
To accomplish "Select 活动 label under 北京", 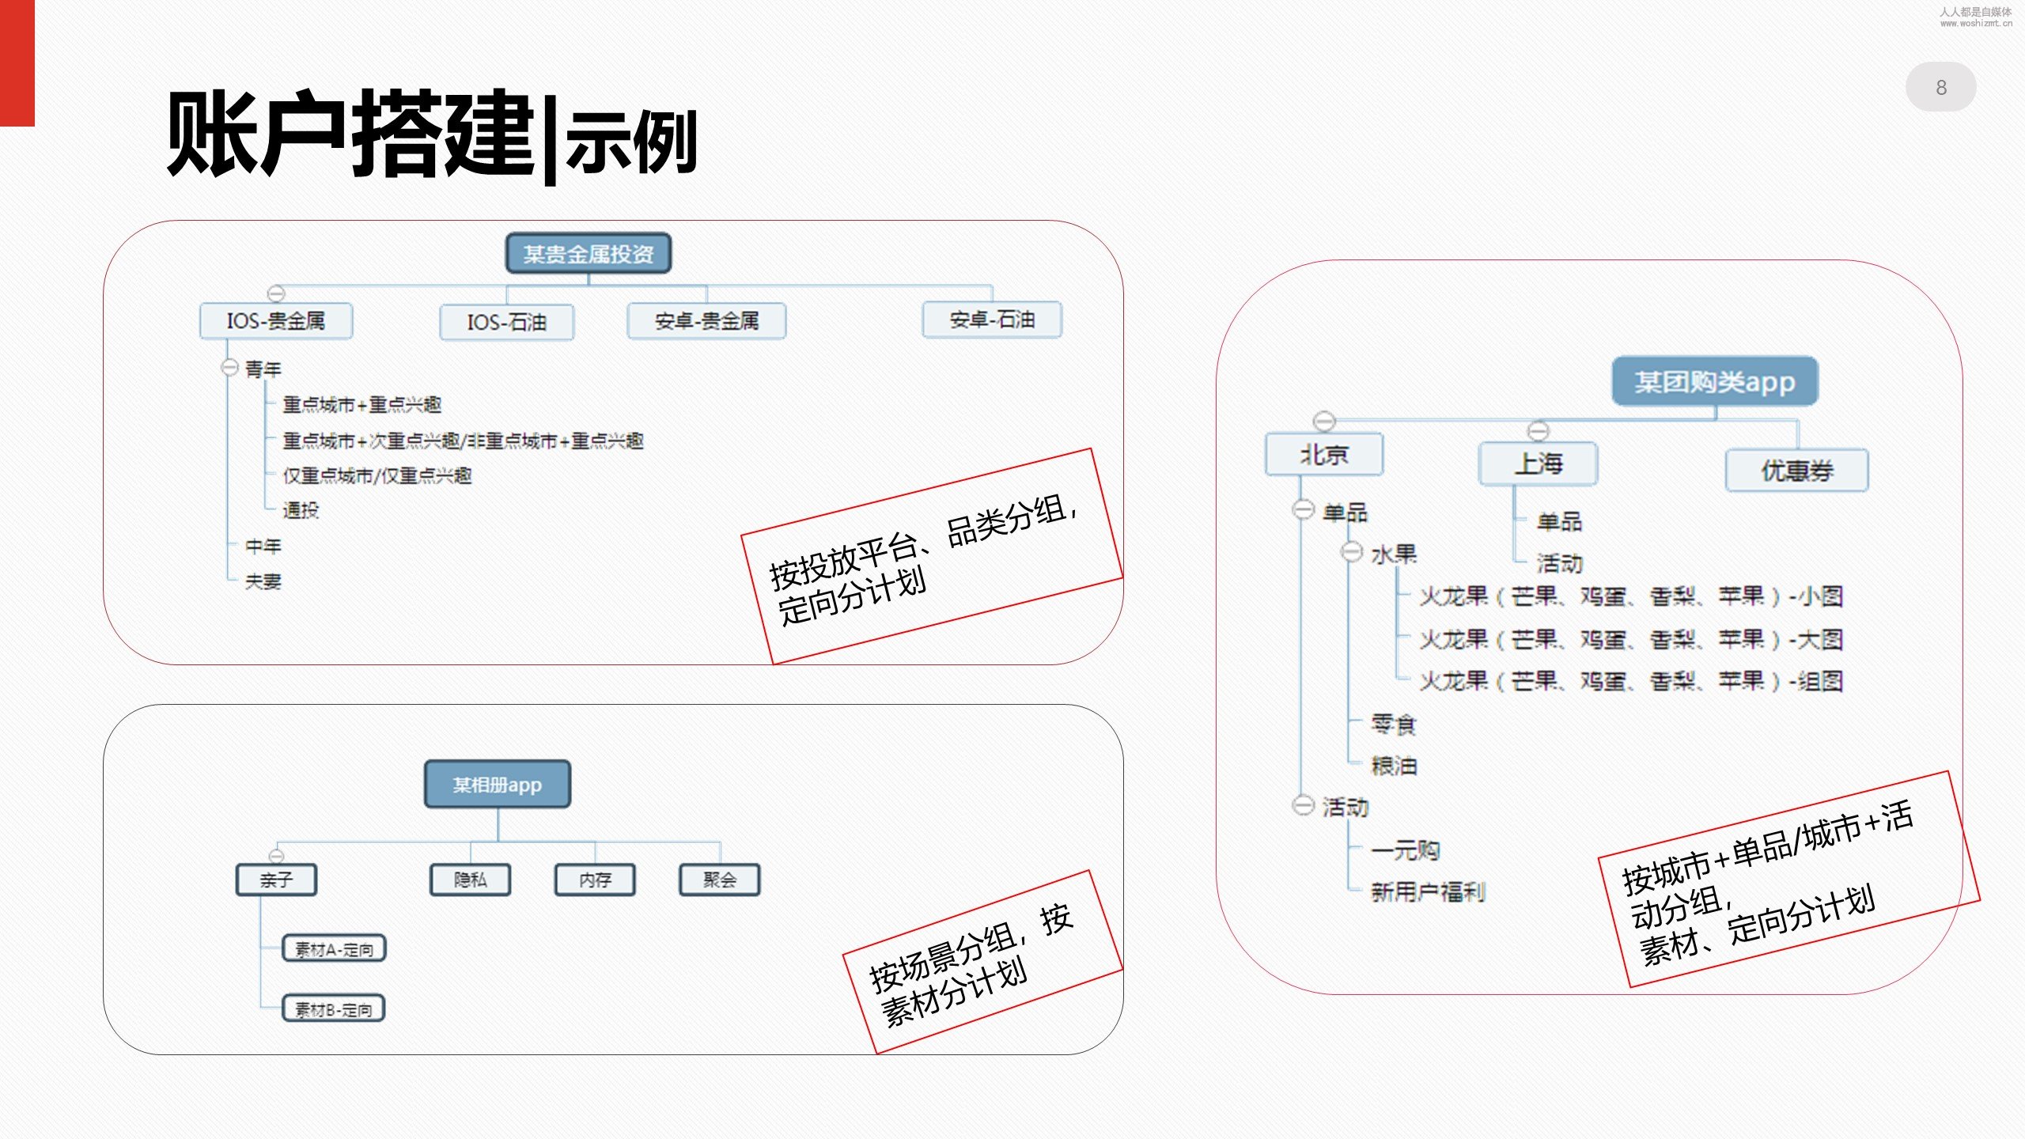I will point(1346,808).
